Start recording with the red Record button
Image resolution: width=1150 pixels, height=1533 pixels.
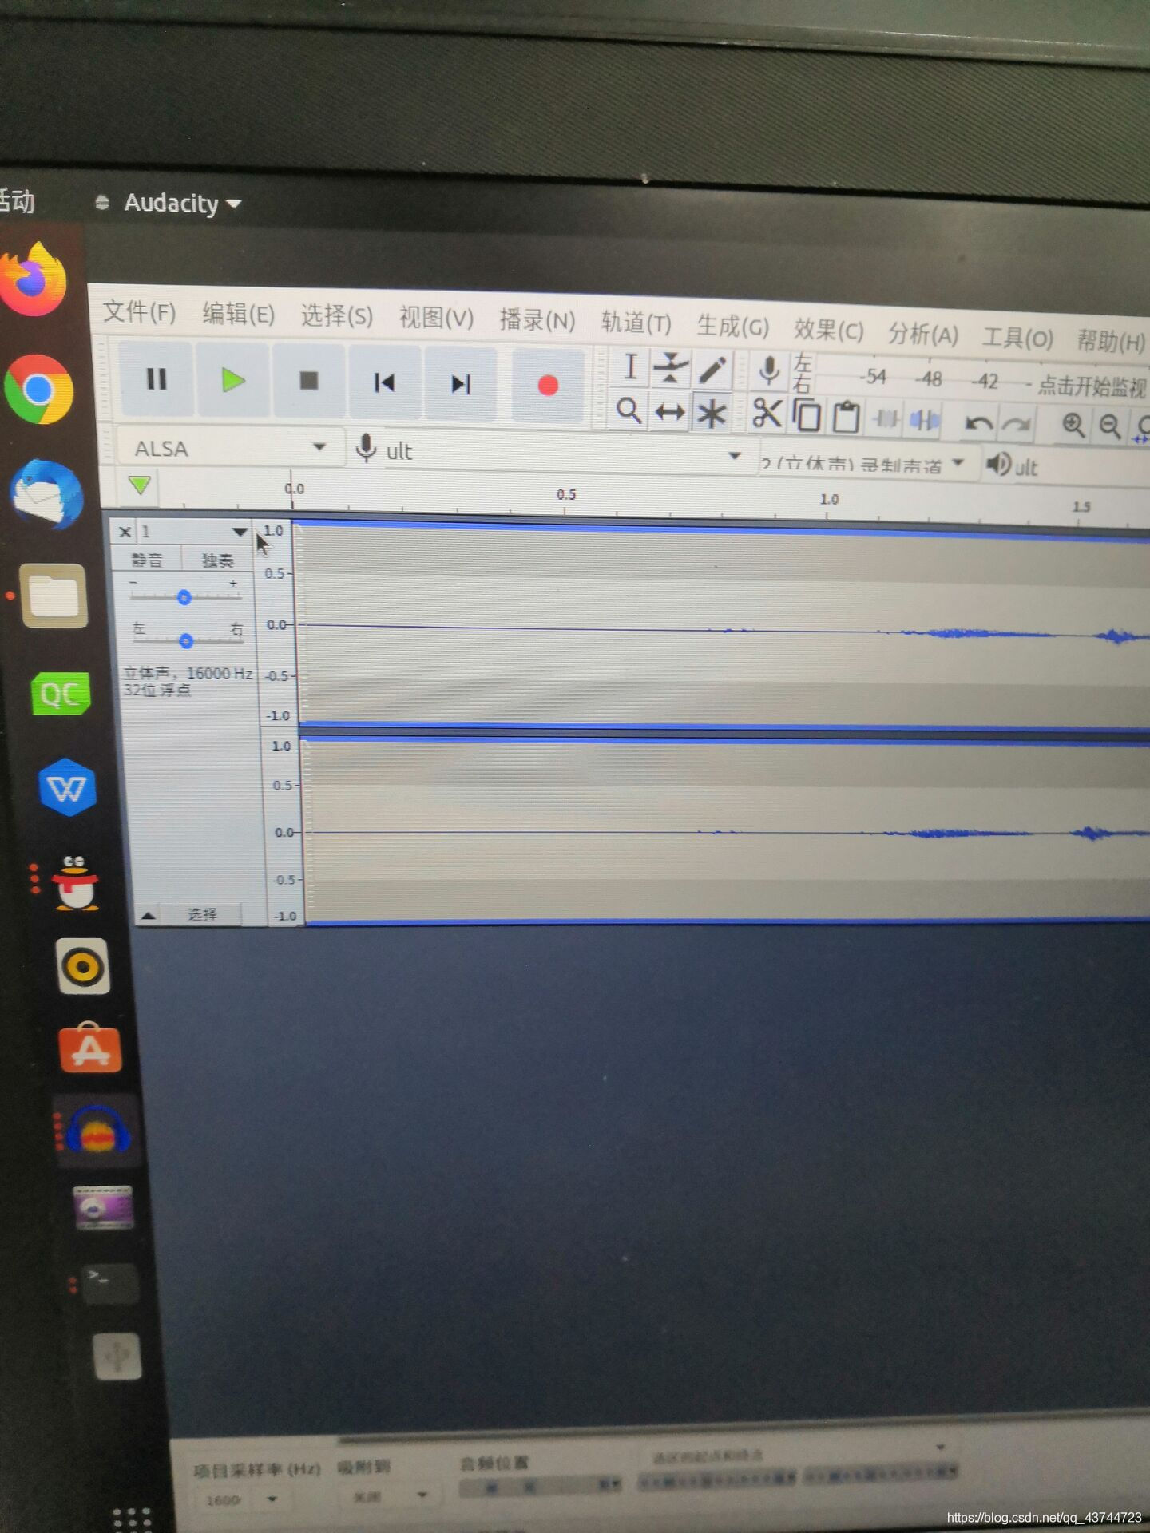pos(547,386)
